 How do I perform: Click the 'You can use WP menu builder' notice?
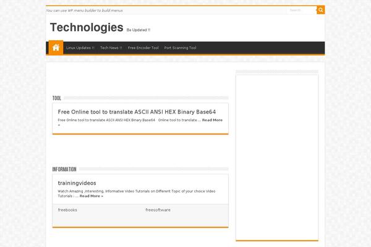84,10
